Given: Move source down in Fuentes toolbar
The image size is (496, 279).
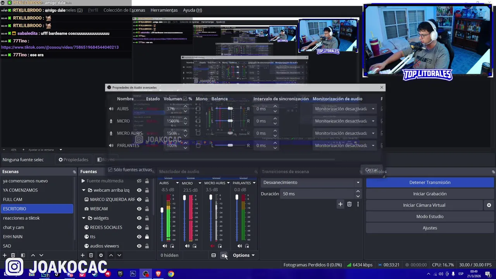Looking at the screenshot, I should (x=119, y=255).
